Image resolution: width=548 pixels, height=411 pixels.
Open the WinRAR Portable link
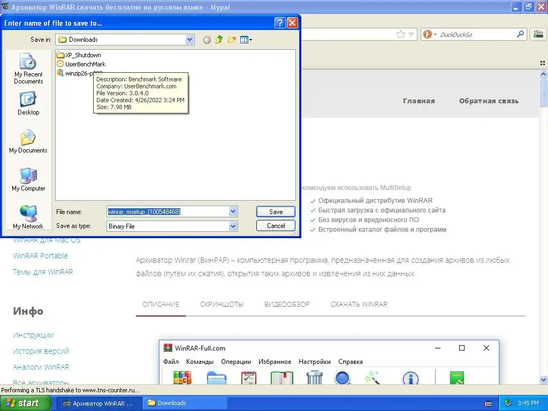click(41, 256)
